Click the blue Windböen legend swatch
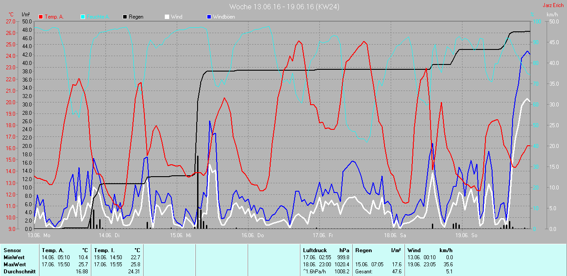This screenshot has height=276, width=567. (x=209, y=17)
